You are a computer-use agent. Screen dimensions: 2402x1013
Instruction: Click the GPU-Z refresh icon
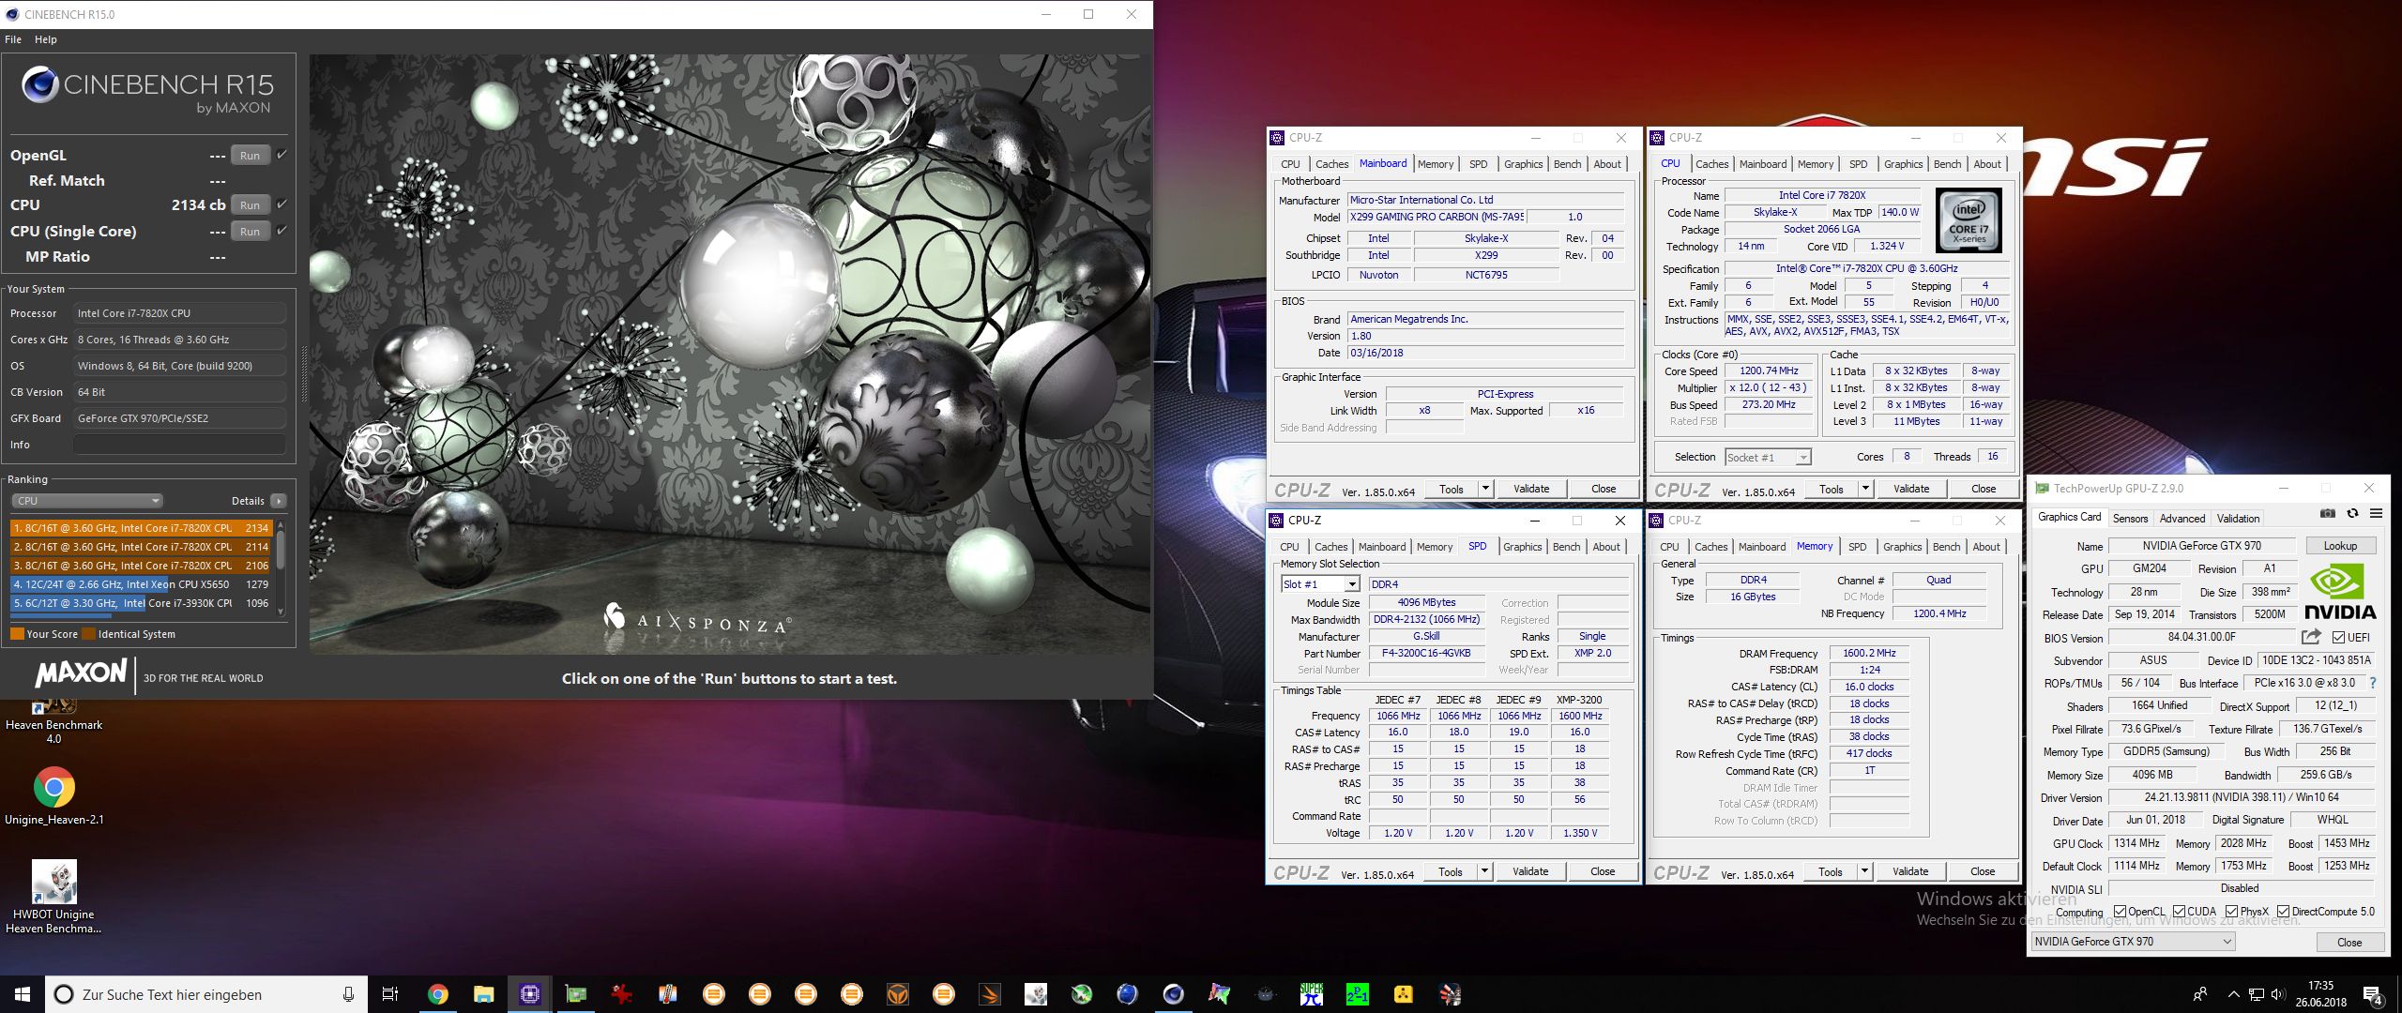2352,513
